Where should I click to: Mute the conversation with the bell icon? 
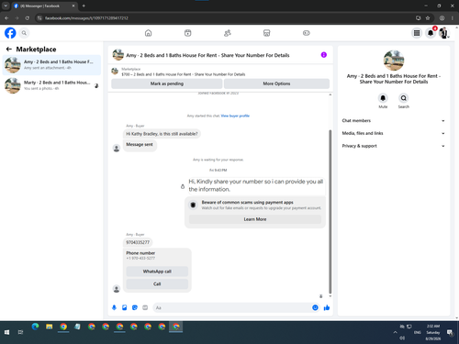pos(383,98)
